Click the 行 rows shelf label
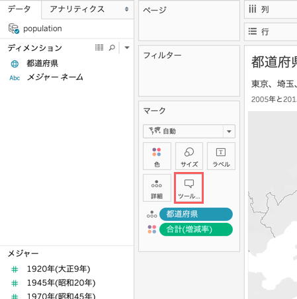 click(x=265, y=32)
